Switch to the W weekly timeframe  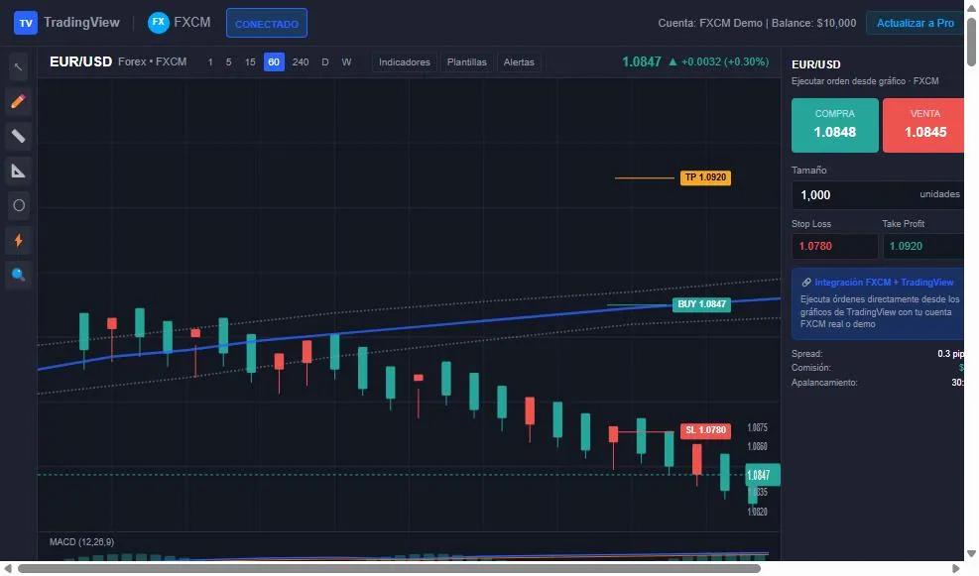coord(346,61)
